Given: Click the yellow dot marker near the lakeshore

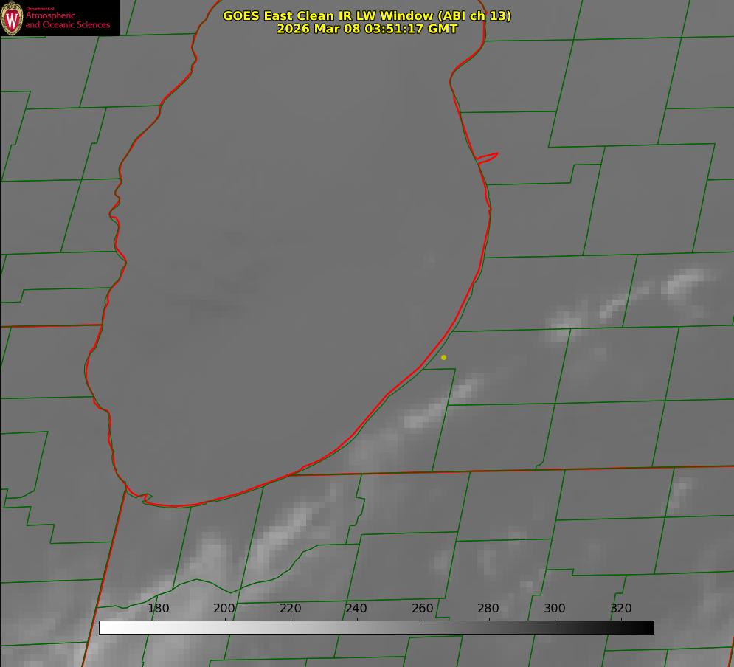Looking at the screenshot, I should [x=443, y=357].
